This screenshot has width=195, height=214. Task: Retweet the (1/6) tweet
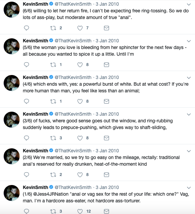pos(53,211)
